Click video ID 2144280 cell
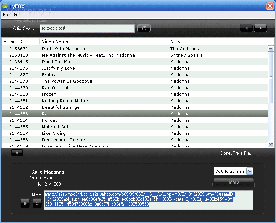The image size is (276, 223). (18, 94)
